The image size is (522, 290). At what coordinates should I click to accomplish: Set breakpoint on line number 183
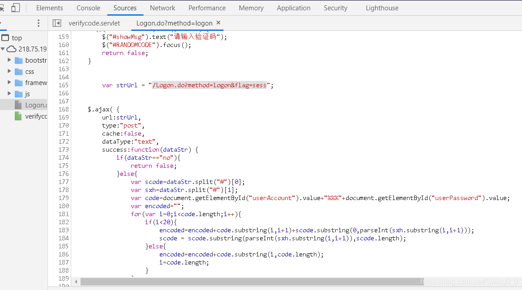[64, 230]
